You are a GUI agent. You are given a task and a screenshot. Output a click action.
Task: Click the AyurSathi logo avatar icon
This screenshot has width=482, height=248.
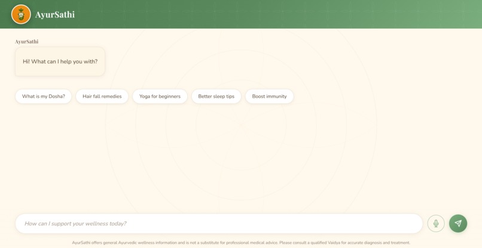[x=21, y=14]
